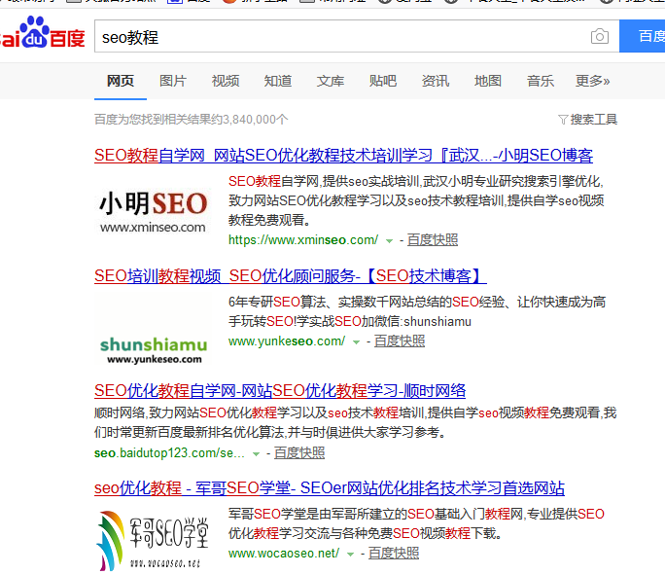Open the 更多 (more) categories menu
665x574 pixels.
(592, 81)
